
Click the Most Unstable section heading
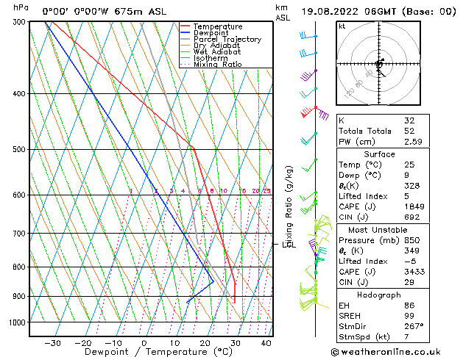point(378,230)
